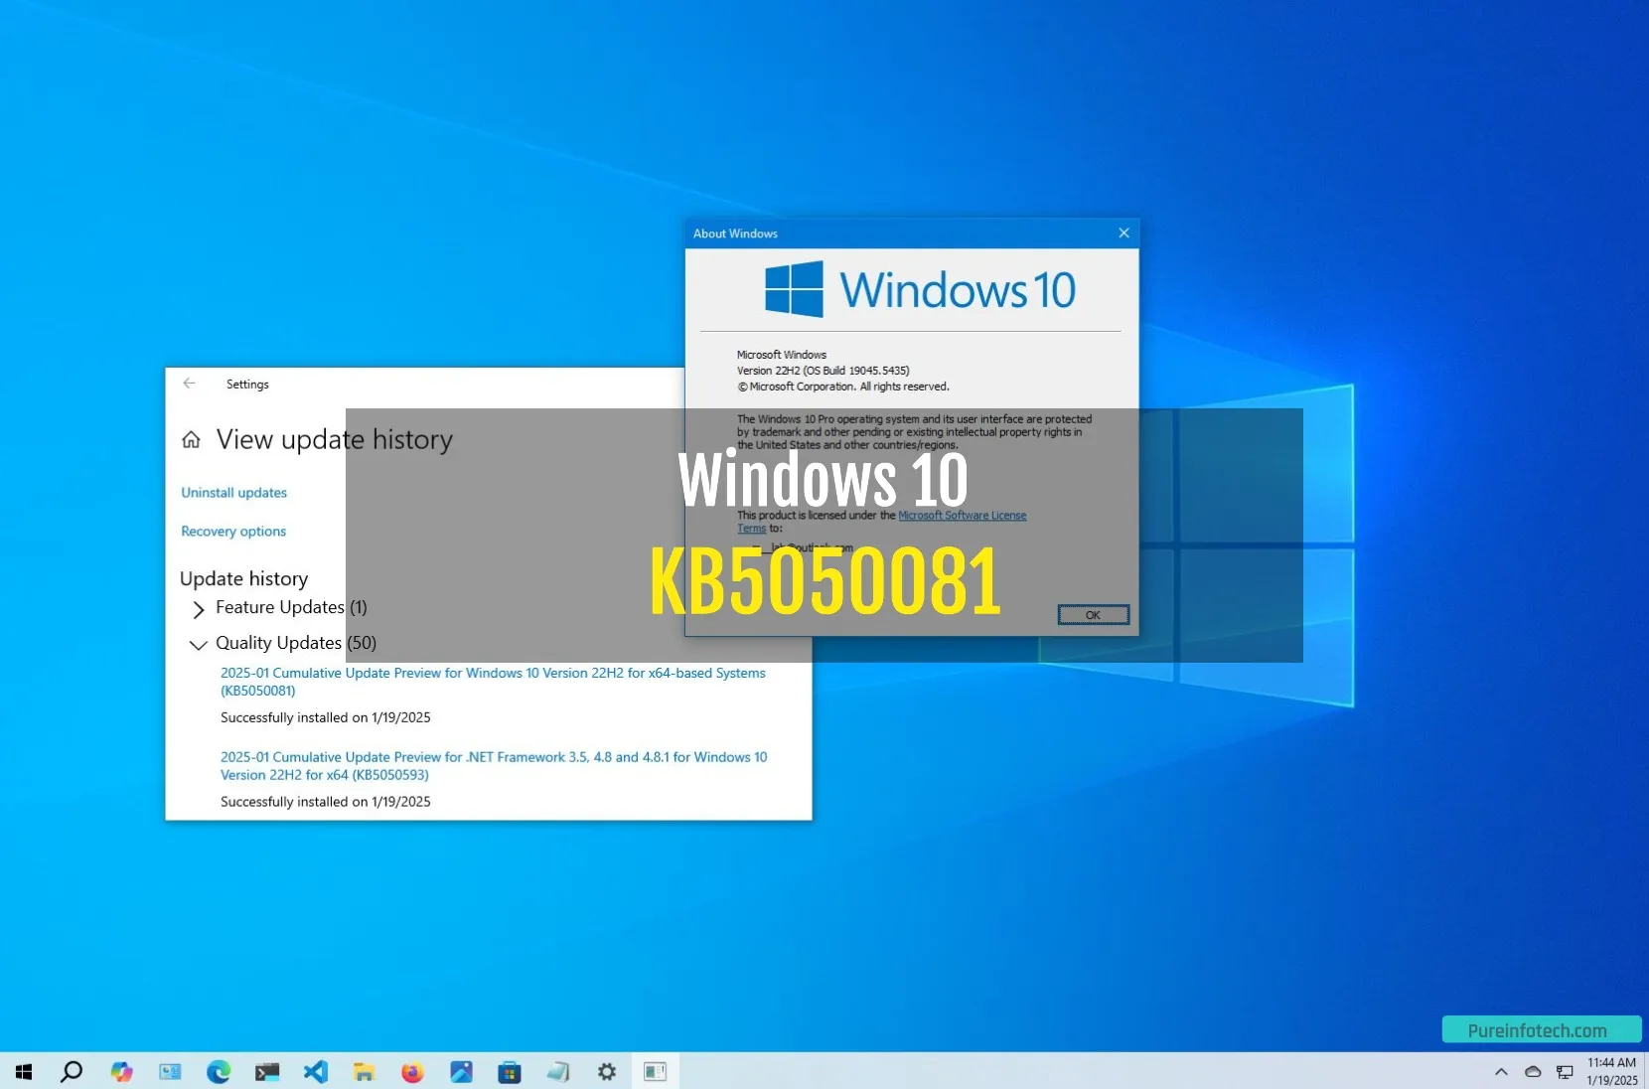Screen dimensions: 1649x1089
Task: Open Microsoft Edge from taskbar
Action: [219, 1071]
